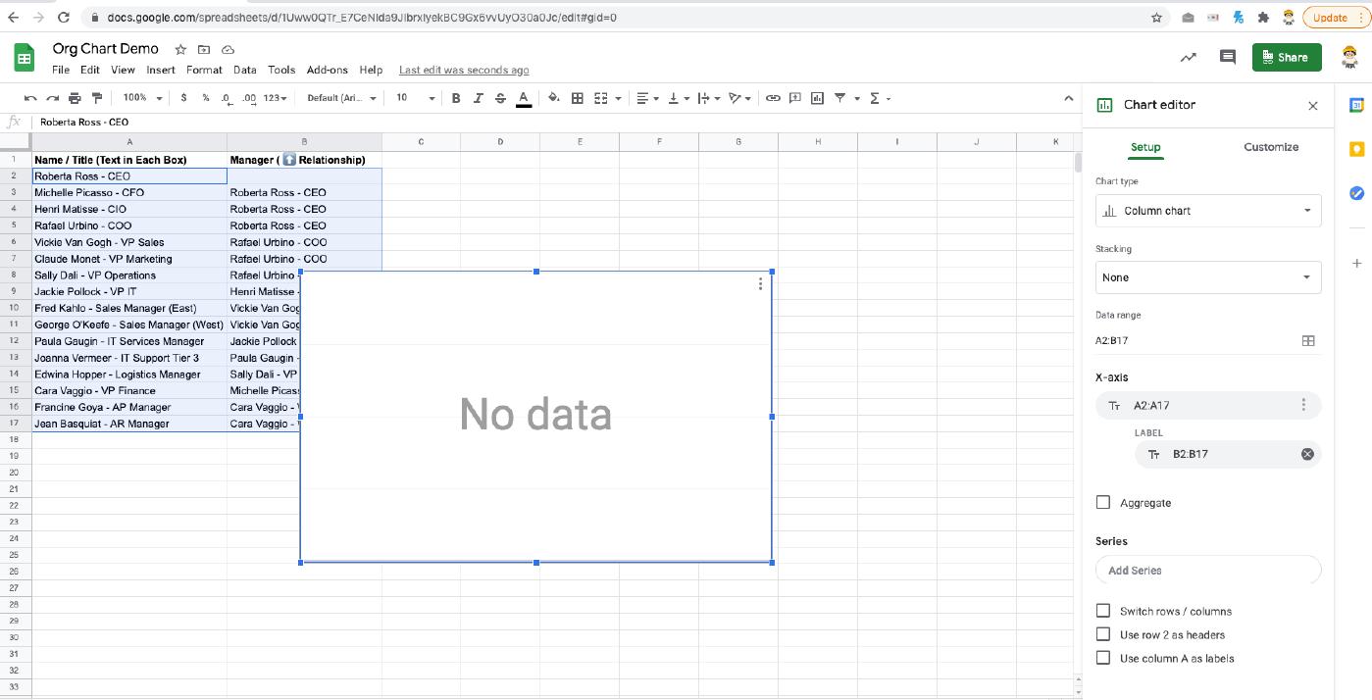Enable the Aggregate checkbox
Image resolution: width=1372 pixels, height=700 pixels.
pos(1103,503)
